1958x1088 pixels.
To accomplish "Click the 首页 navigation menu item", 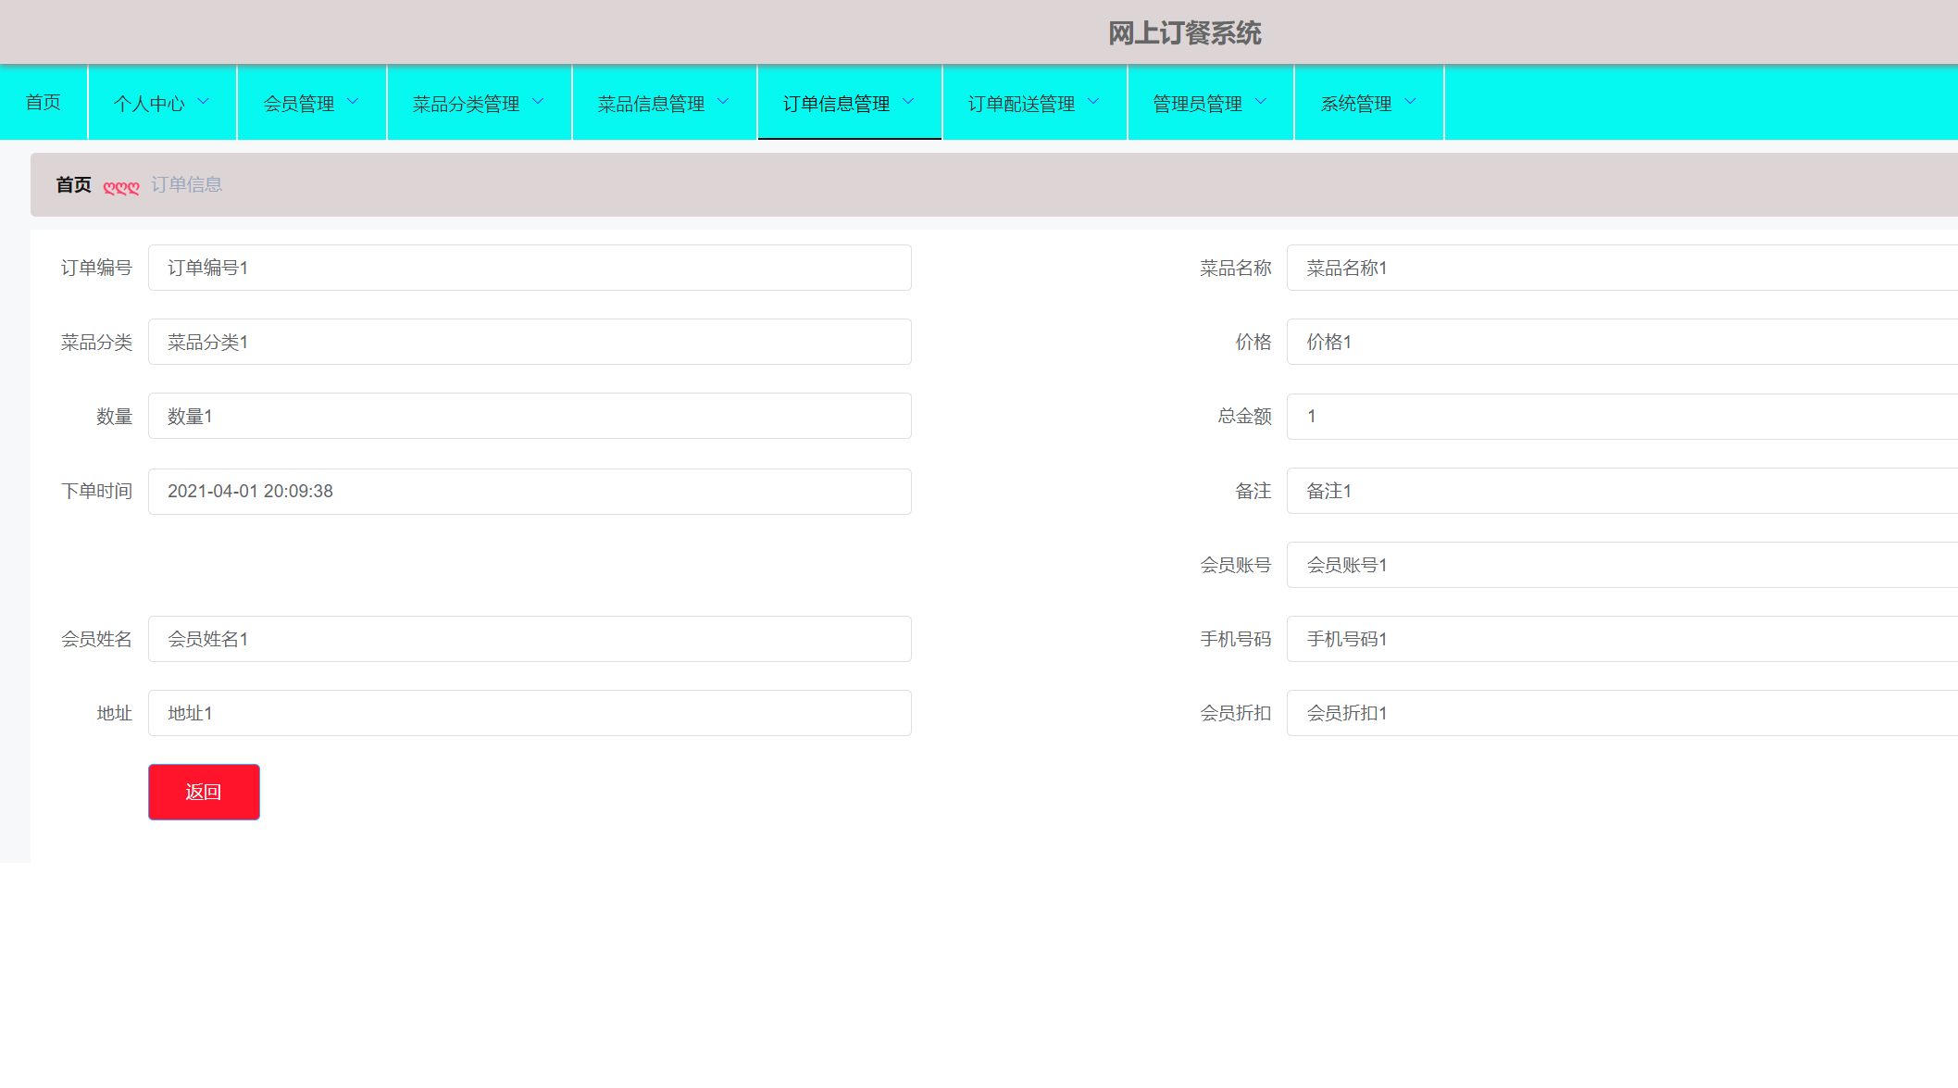I will (44, 102).
